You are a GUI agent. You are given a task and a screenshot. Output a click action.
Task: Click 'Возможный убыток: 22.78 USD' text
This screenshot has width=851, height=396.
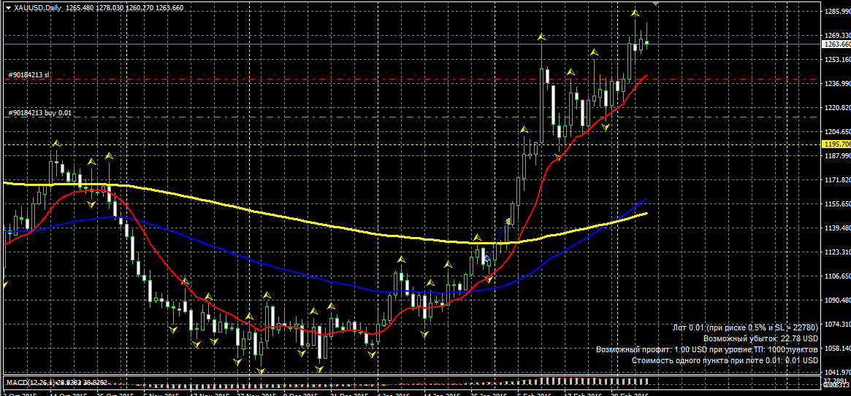click(x=761, y=338)
